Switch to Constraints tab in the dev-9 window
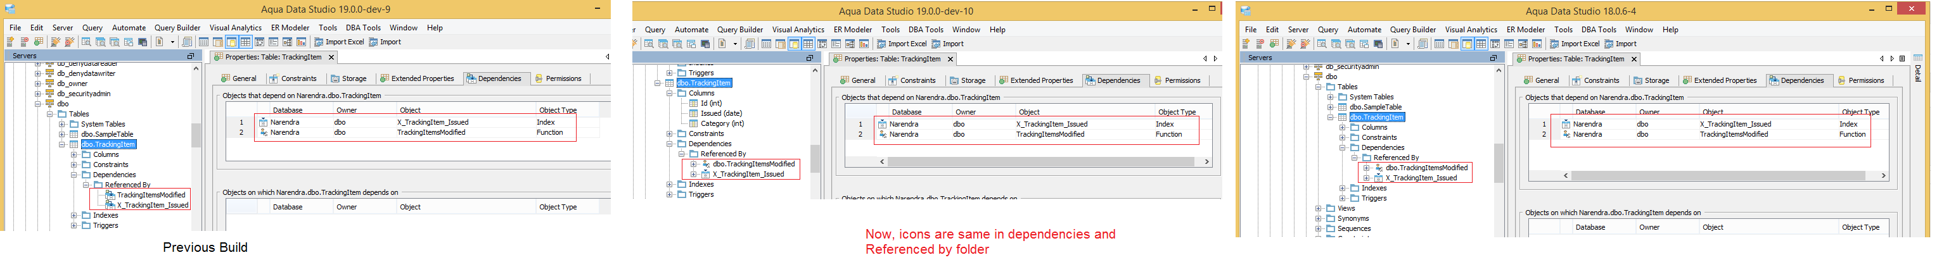 (x=292, y=78)
